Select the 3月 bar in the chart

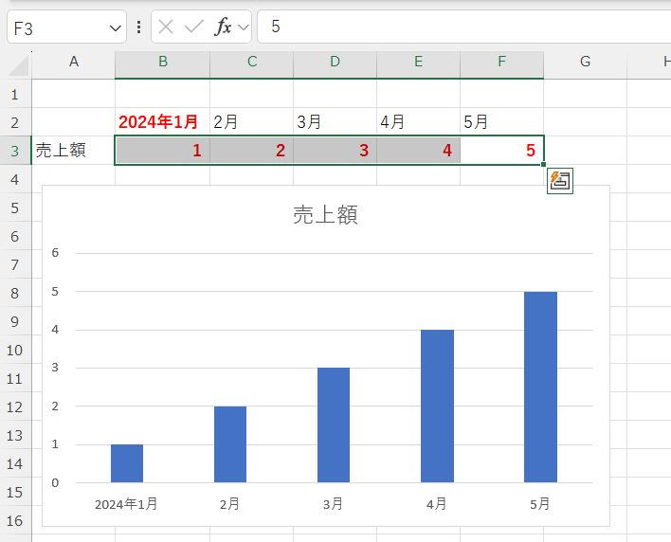334,425
